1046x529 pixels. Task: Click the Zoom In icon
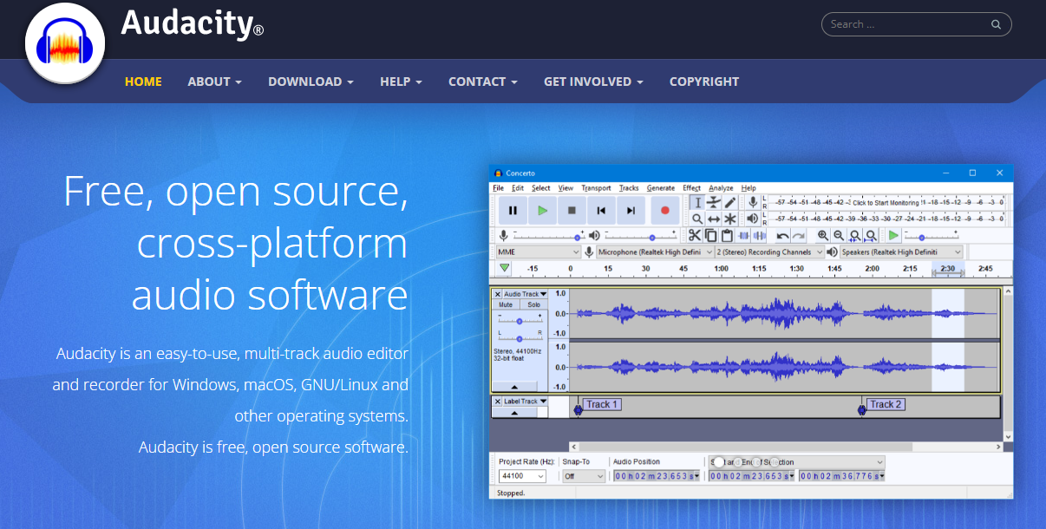pyautogui.click(x=822, y=235)
